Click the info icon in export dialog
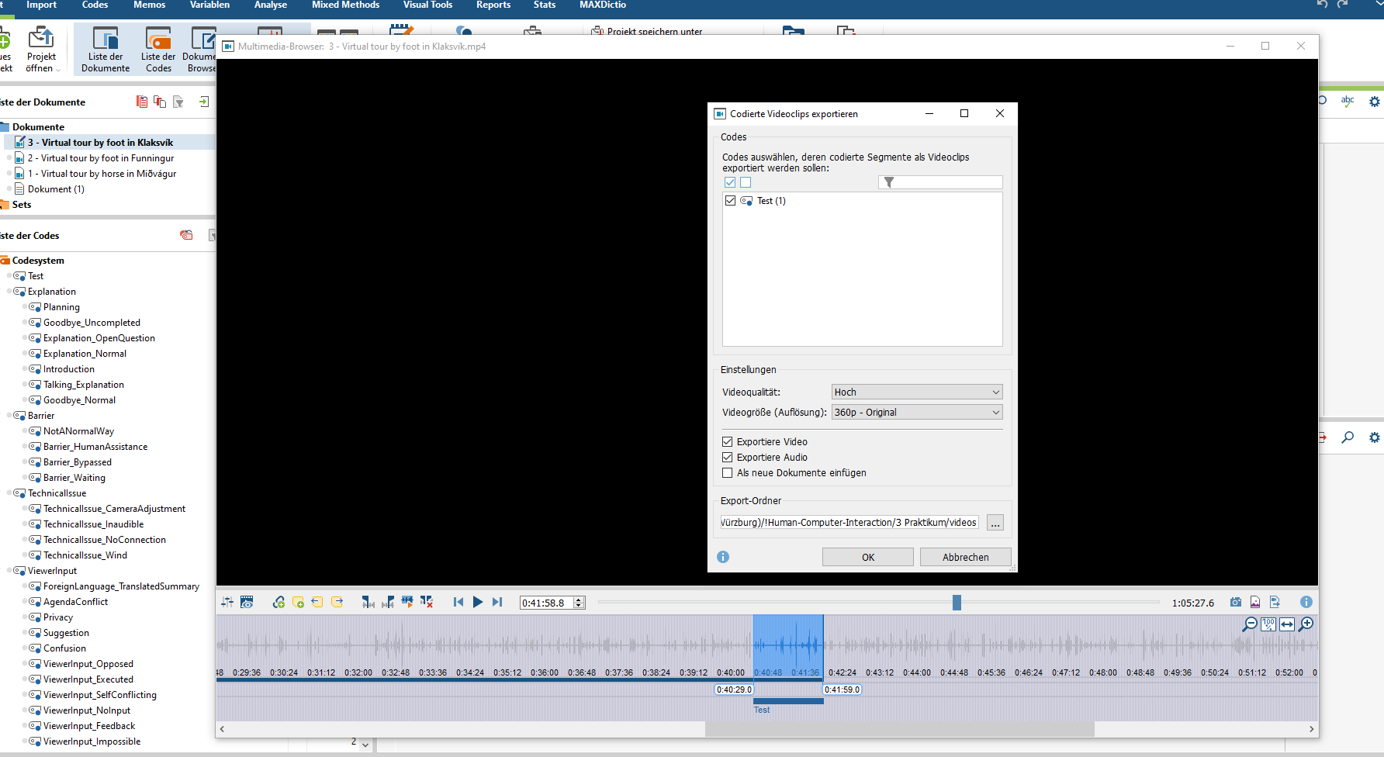 (x=723, y=557)
